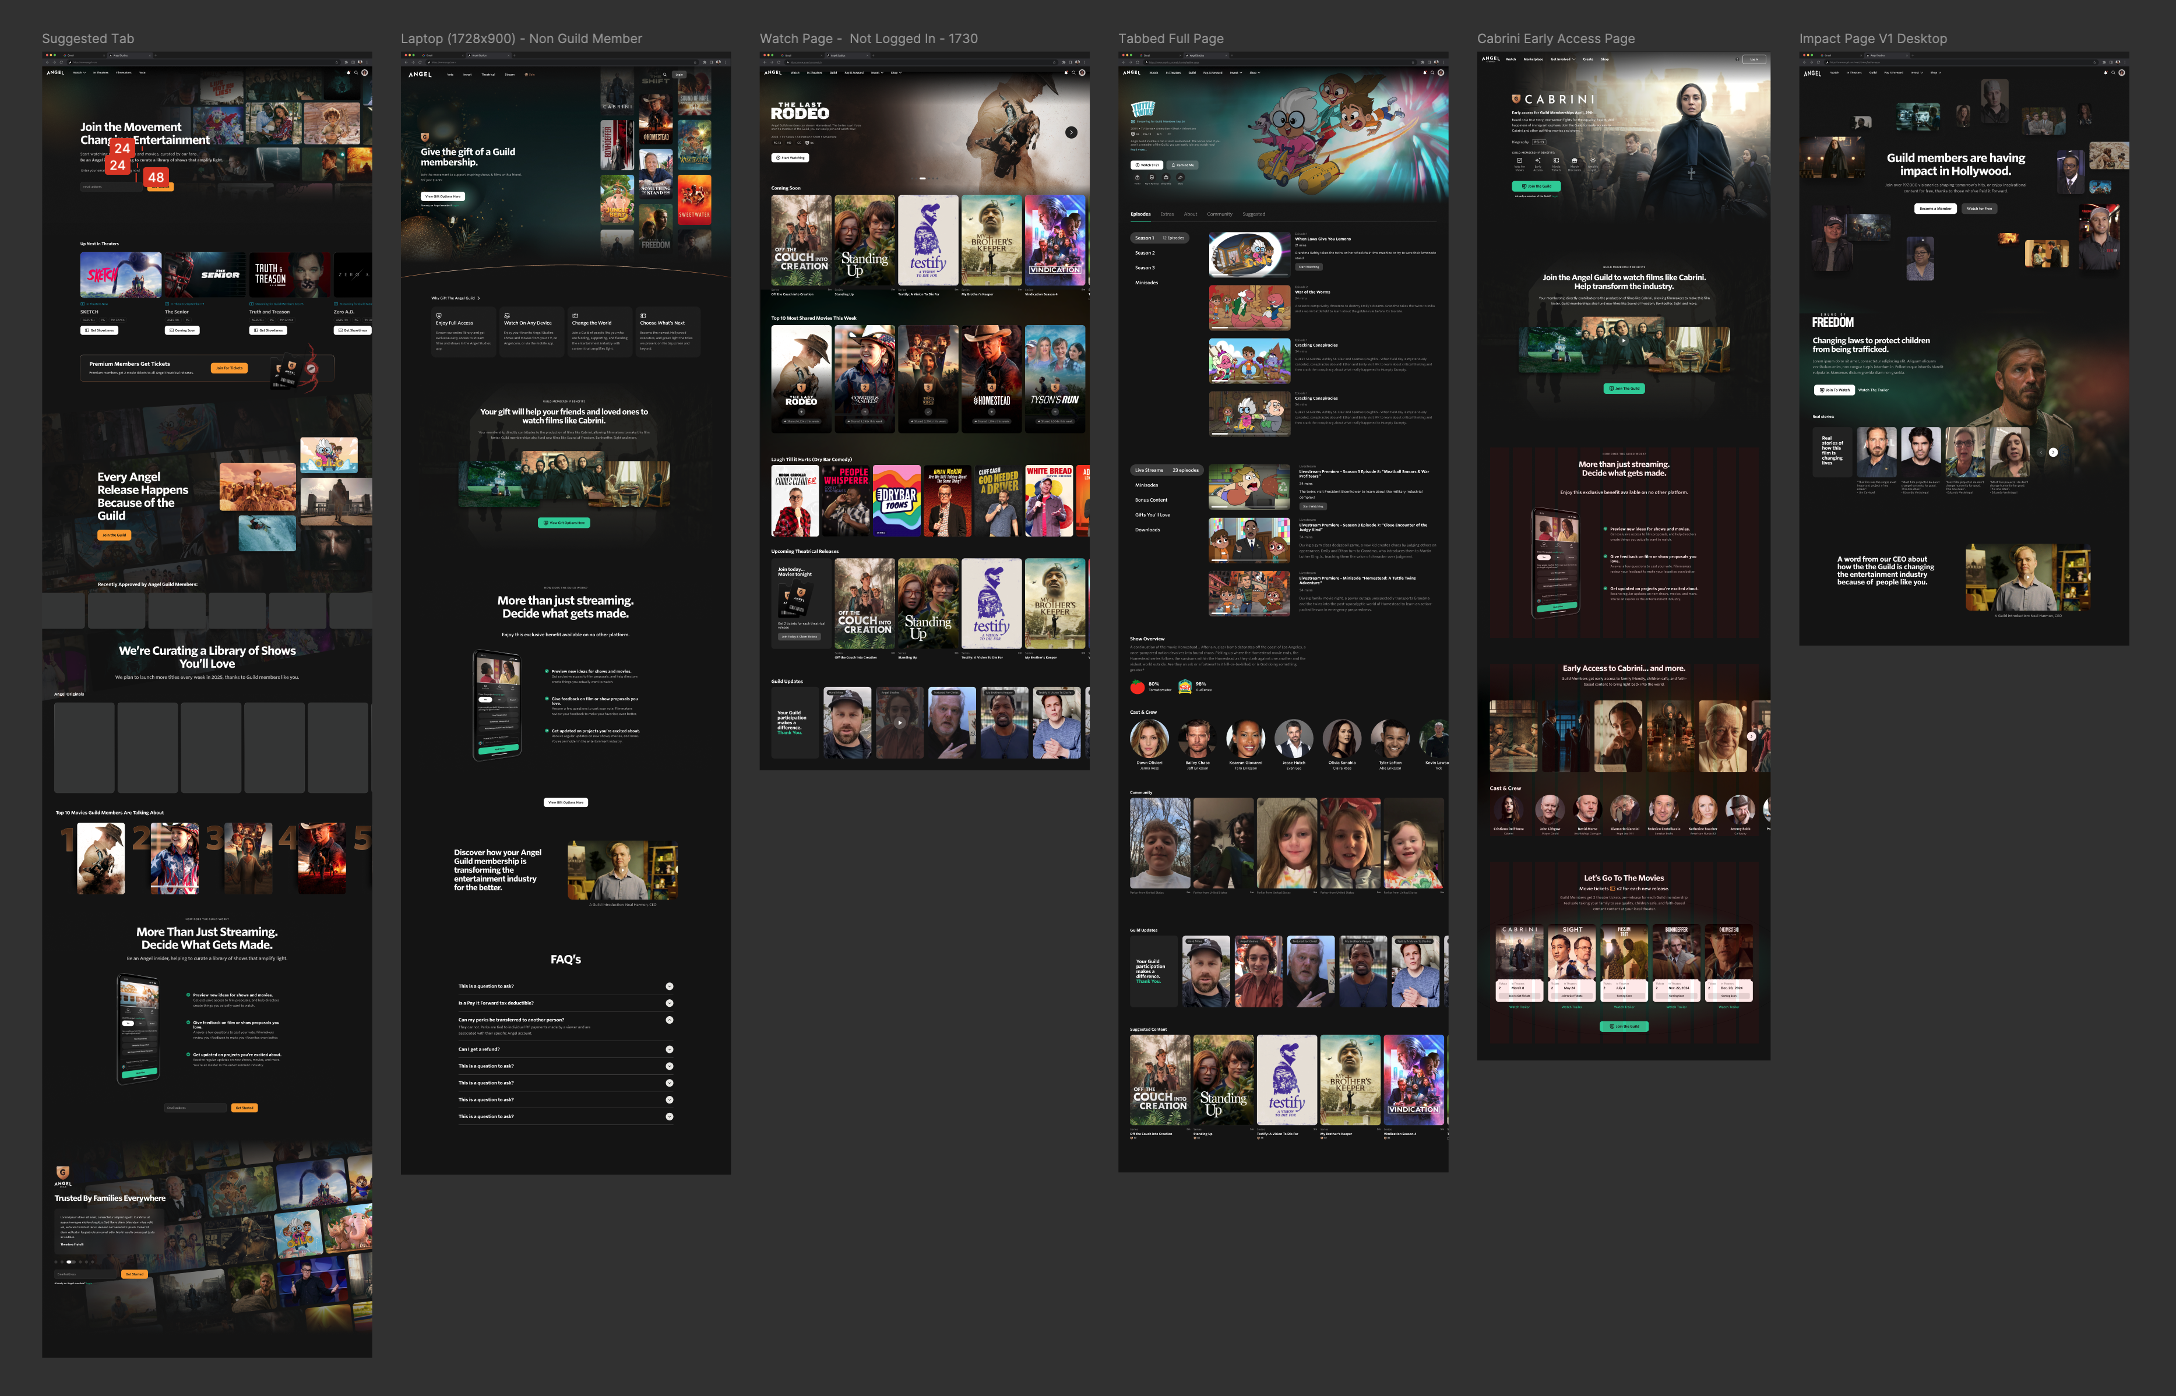Click Remind Me button on Tuttle Twins page

pos(1182,165)
